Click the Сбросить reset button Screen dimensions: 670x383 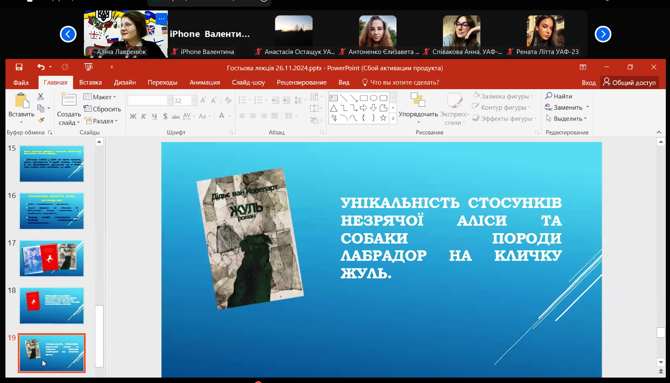(x=102, y=109)
